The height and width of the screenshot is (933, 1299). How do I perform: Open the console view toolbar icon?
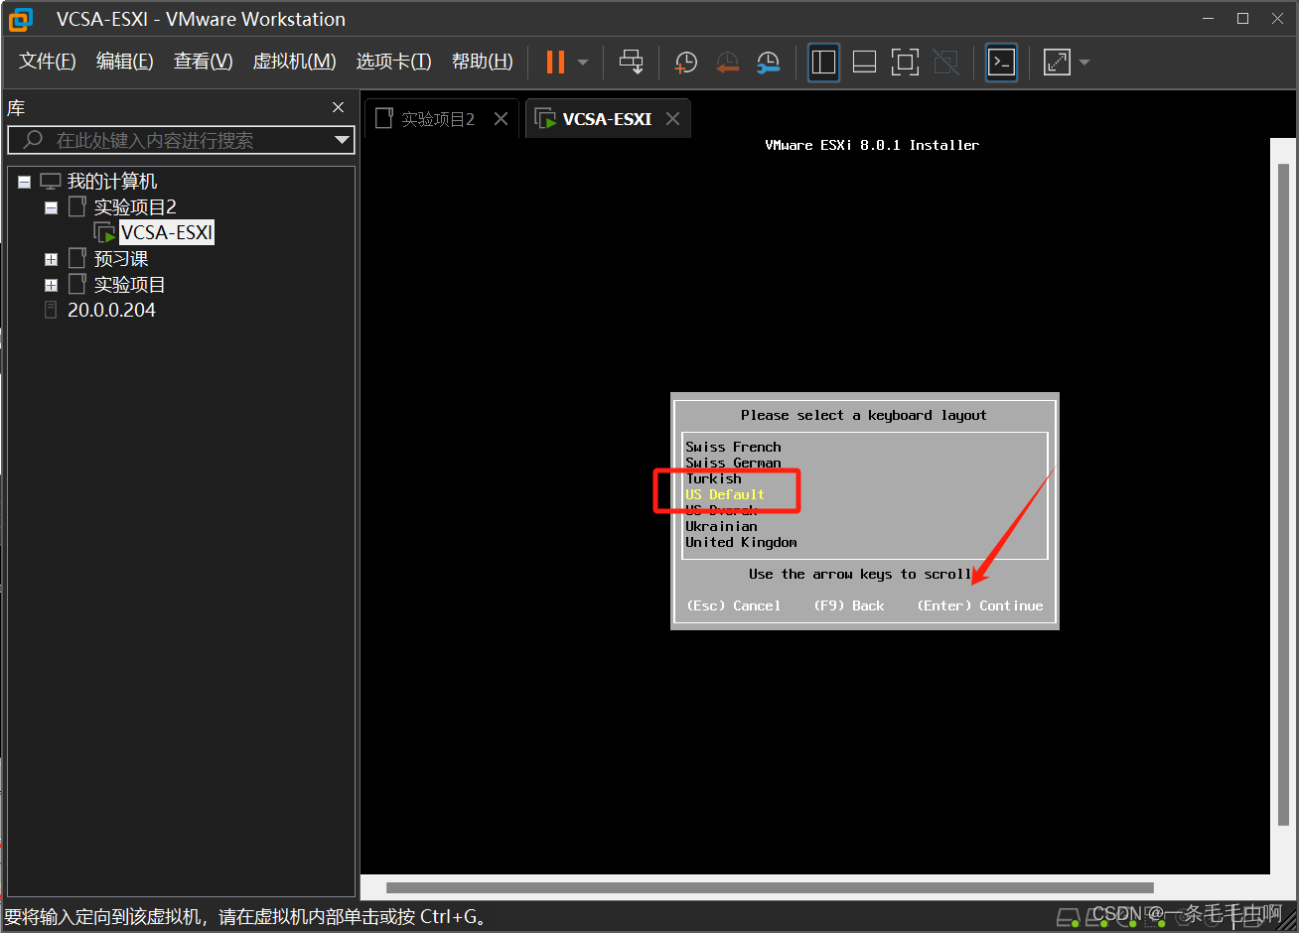point(1001,63)
